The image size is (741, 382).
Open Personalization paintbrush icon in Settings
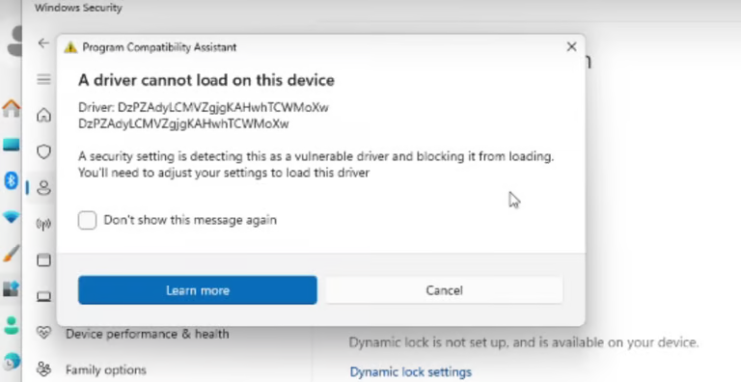click(x=11, y=254)
